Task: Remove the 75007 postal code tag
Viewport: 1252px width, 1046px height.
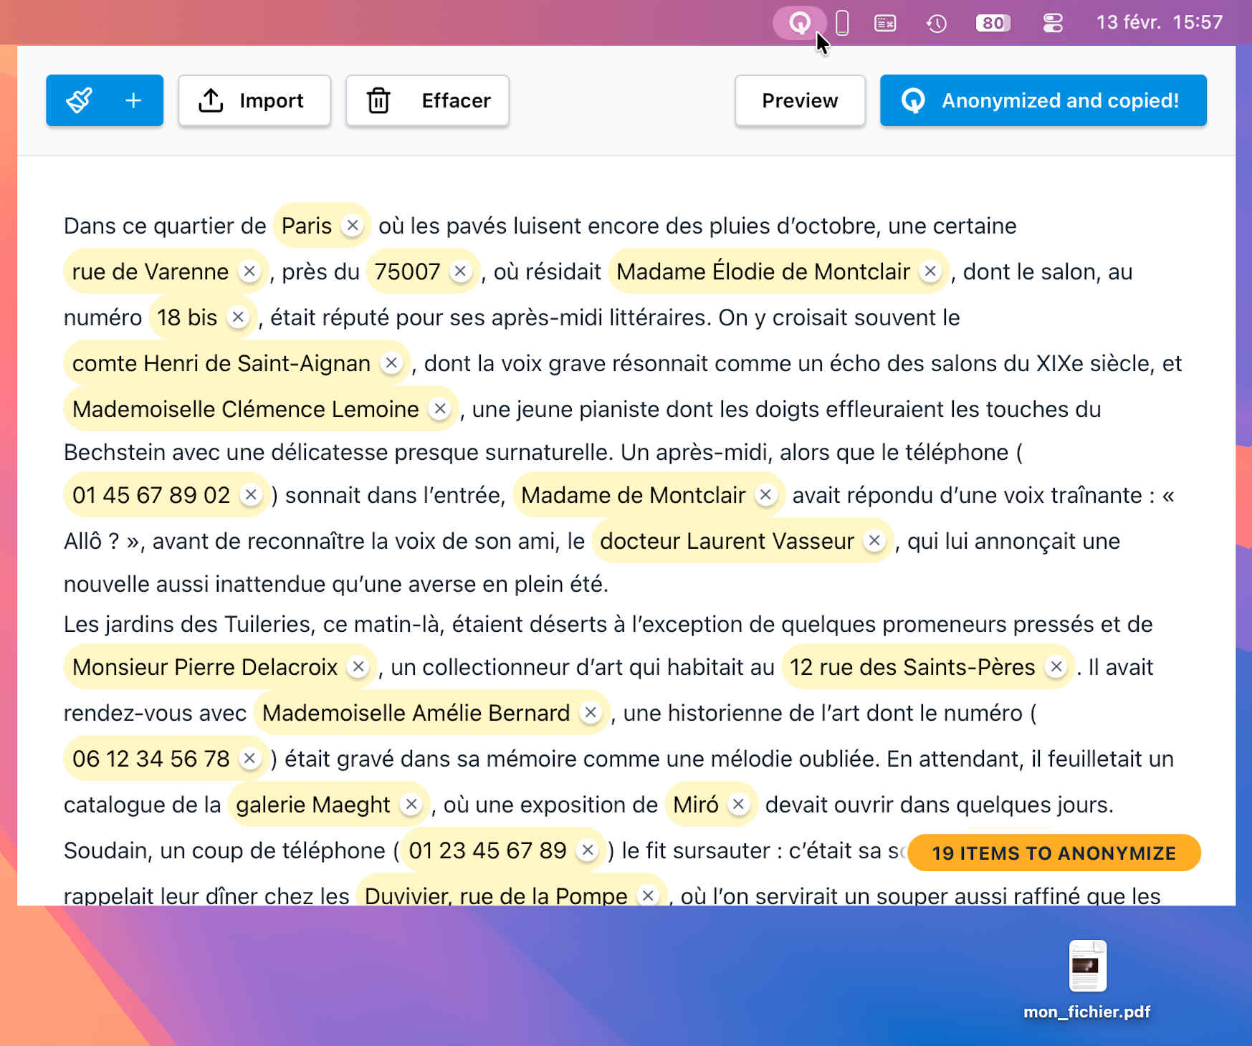Action: pyautogui.click(x=462, y=272)
